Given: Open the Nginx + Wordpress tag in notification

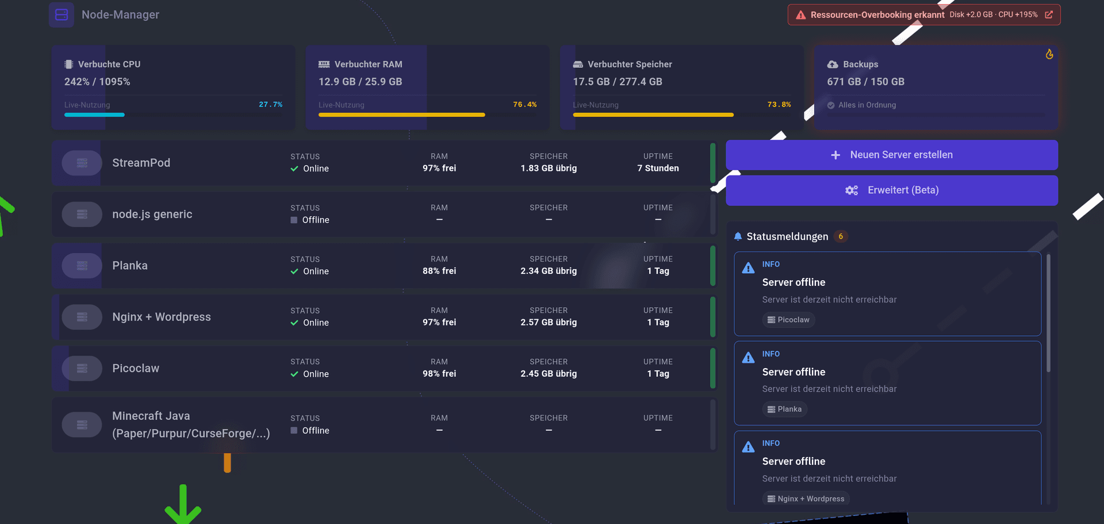Looking at the screenshot, I should [x=806, y=499].
